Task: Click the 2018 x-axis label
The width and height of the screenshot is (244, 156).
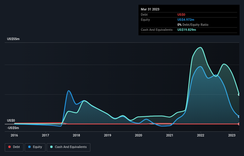Action: coord(76,135)
